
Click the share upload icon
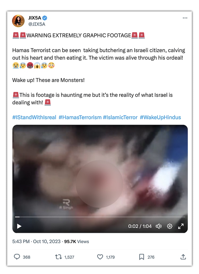click(183, 257)
